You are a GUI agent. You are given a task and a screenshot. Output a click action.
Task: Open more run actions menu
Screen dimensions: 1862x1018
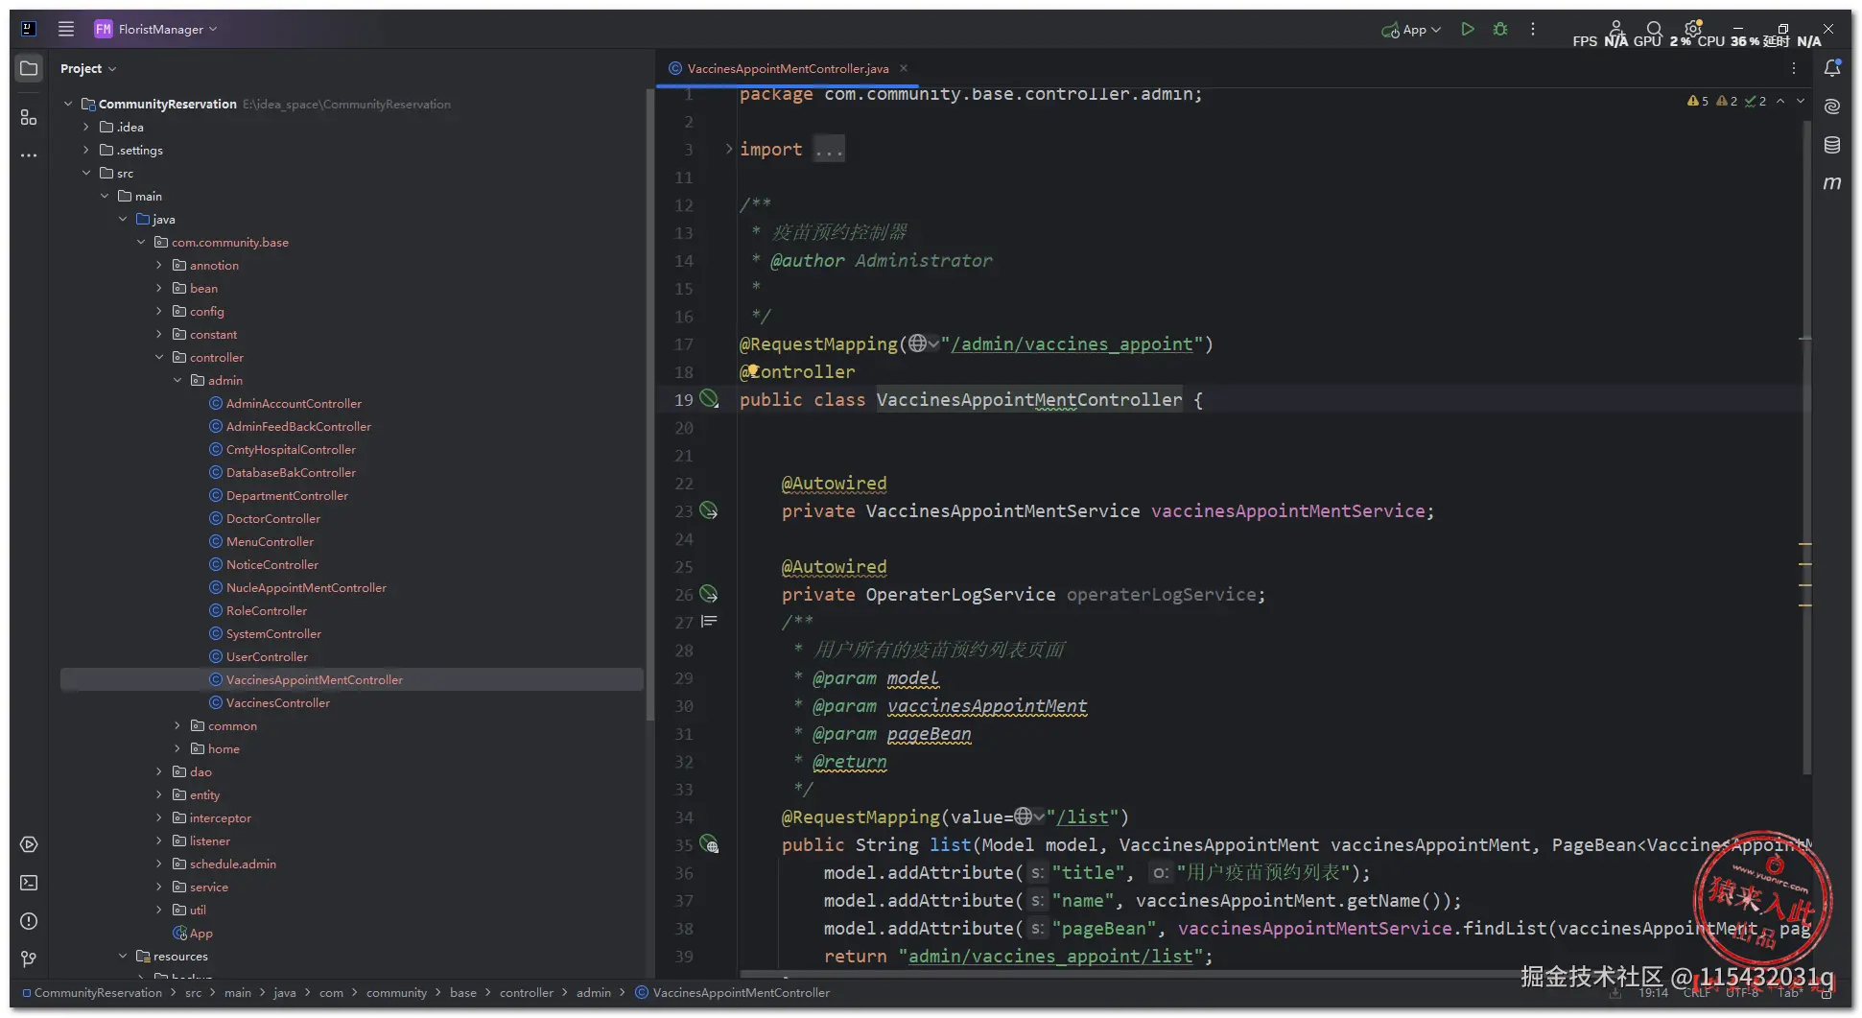1533,29
